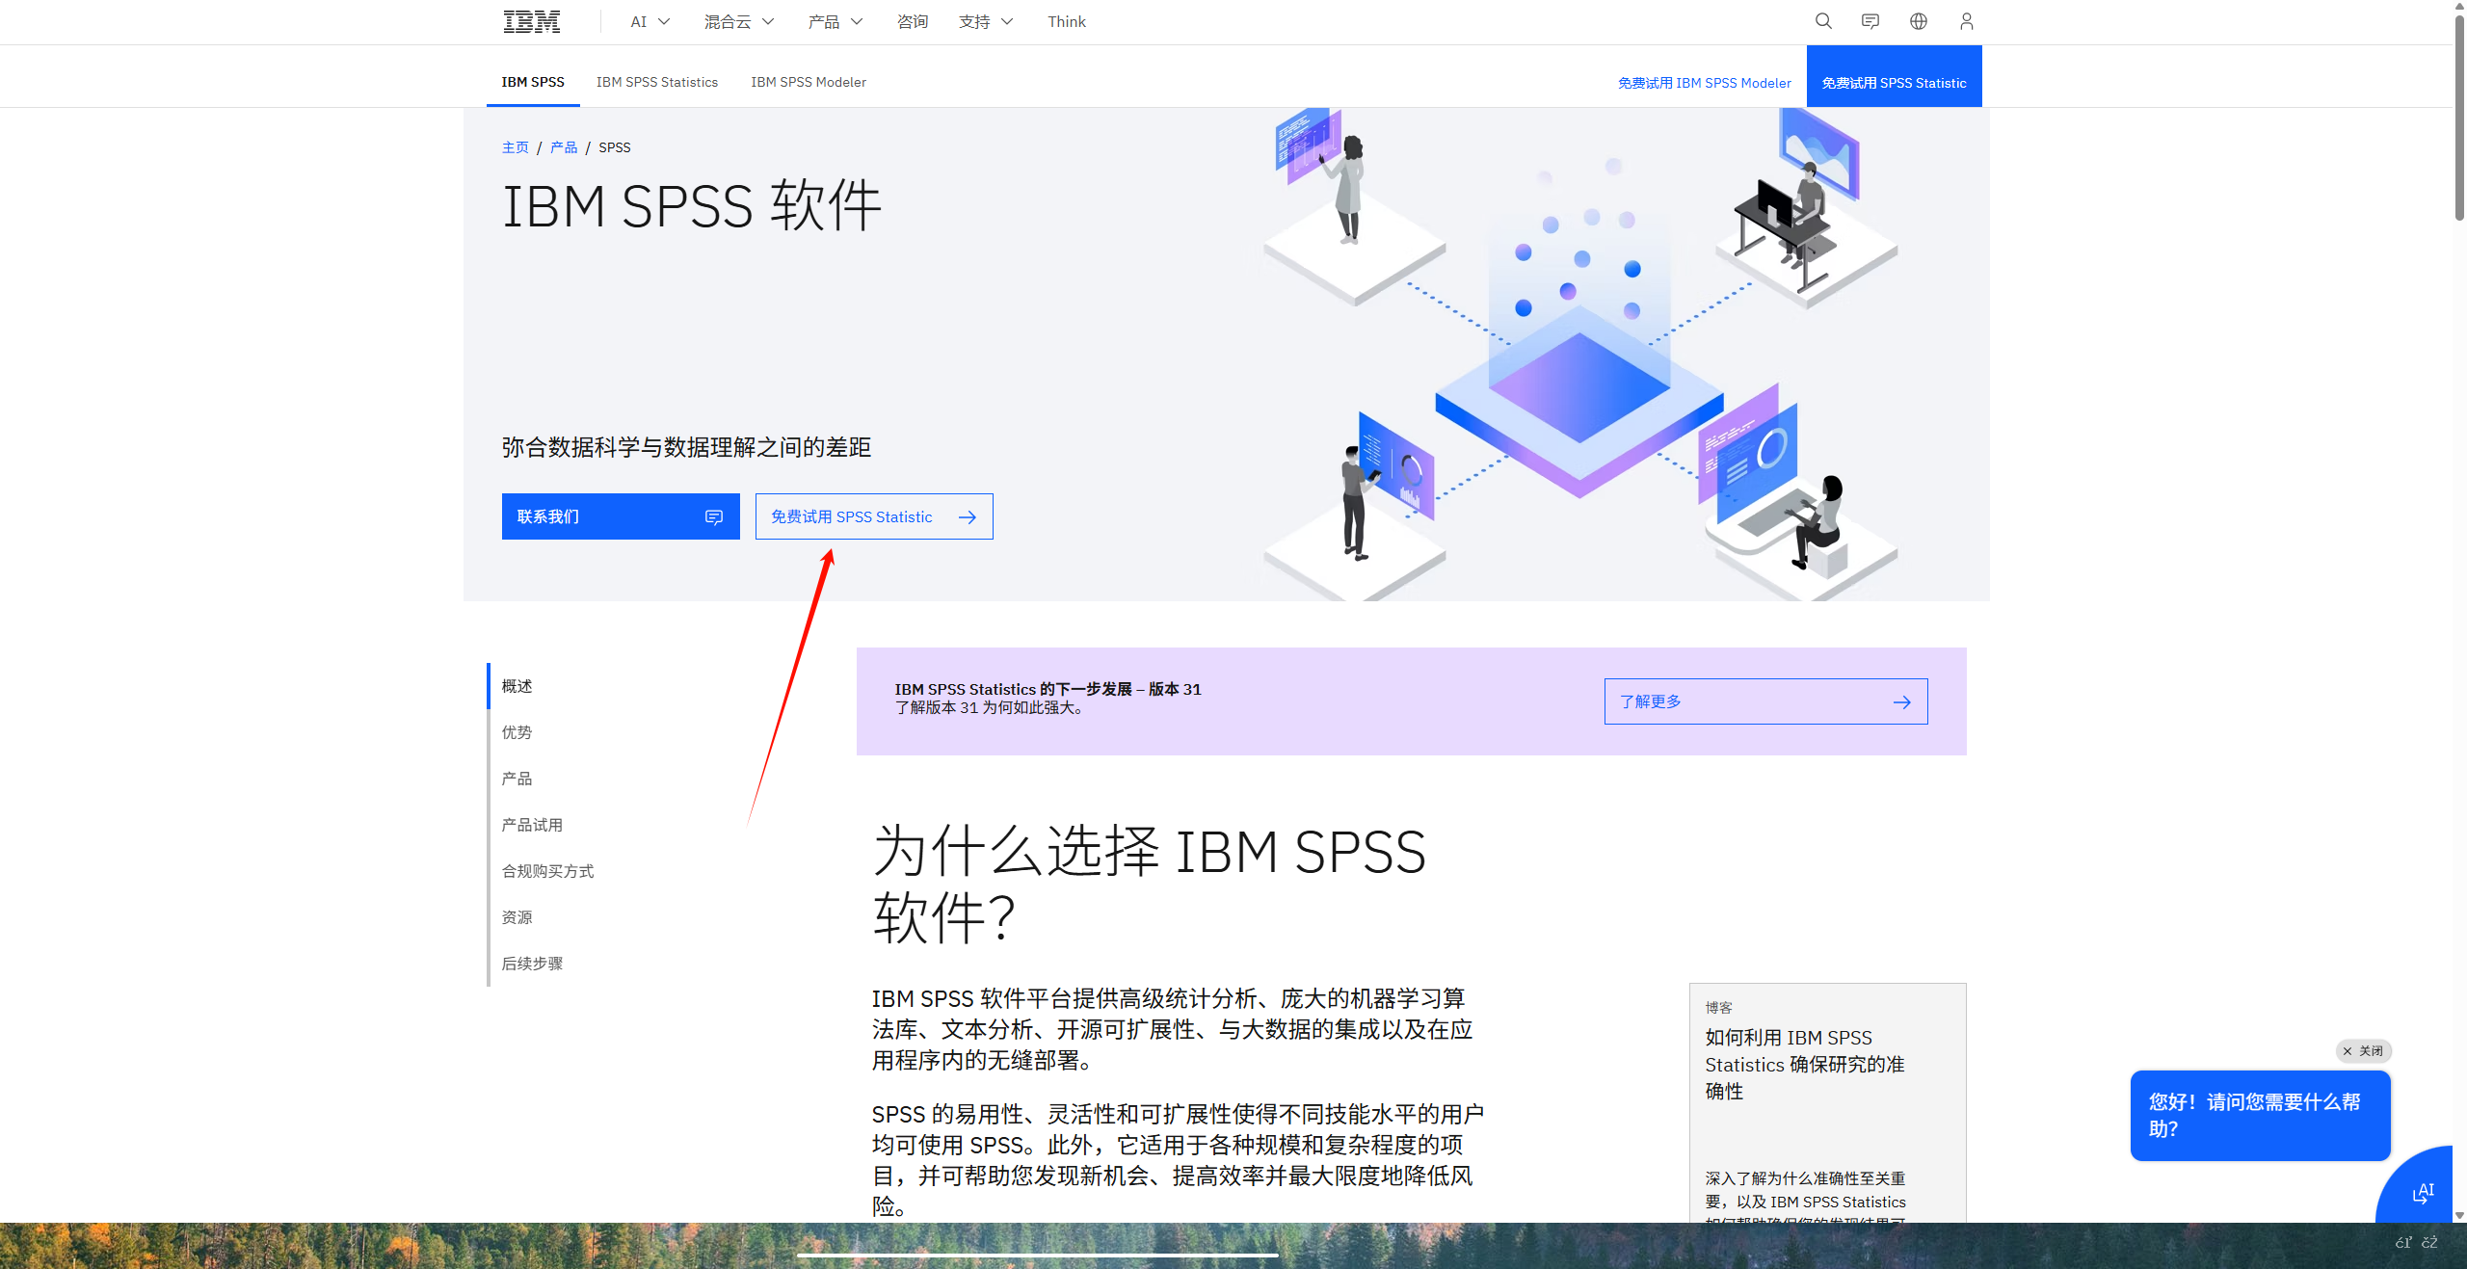Image resolution: width=2467 pixels, height=1269 pixels.
Task: Open the language selector globe icon
Action: [1918, 20]
